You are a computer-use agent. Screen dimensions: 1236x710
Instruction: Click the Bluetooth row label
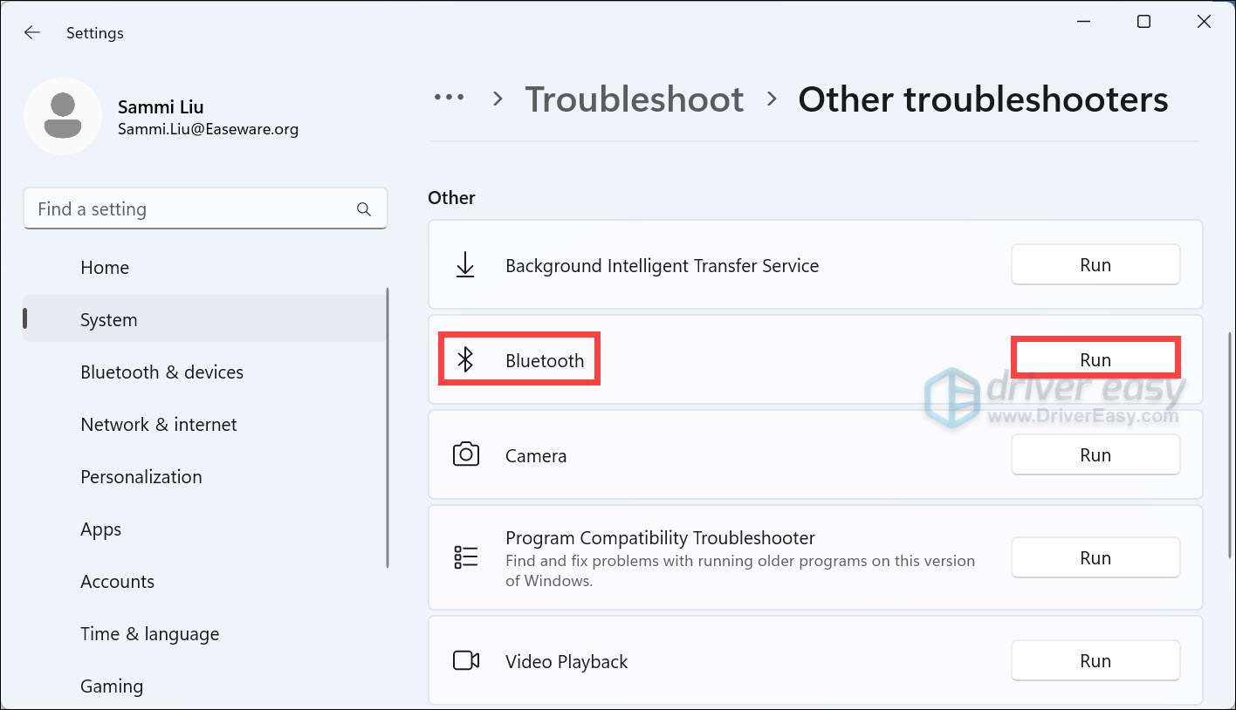pyautogui.click(x=545, y=360)
